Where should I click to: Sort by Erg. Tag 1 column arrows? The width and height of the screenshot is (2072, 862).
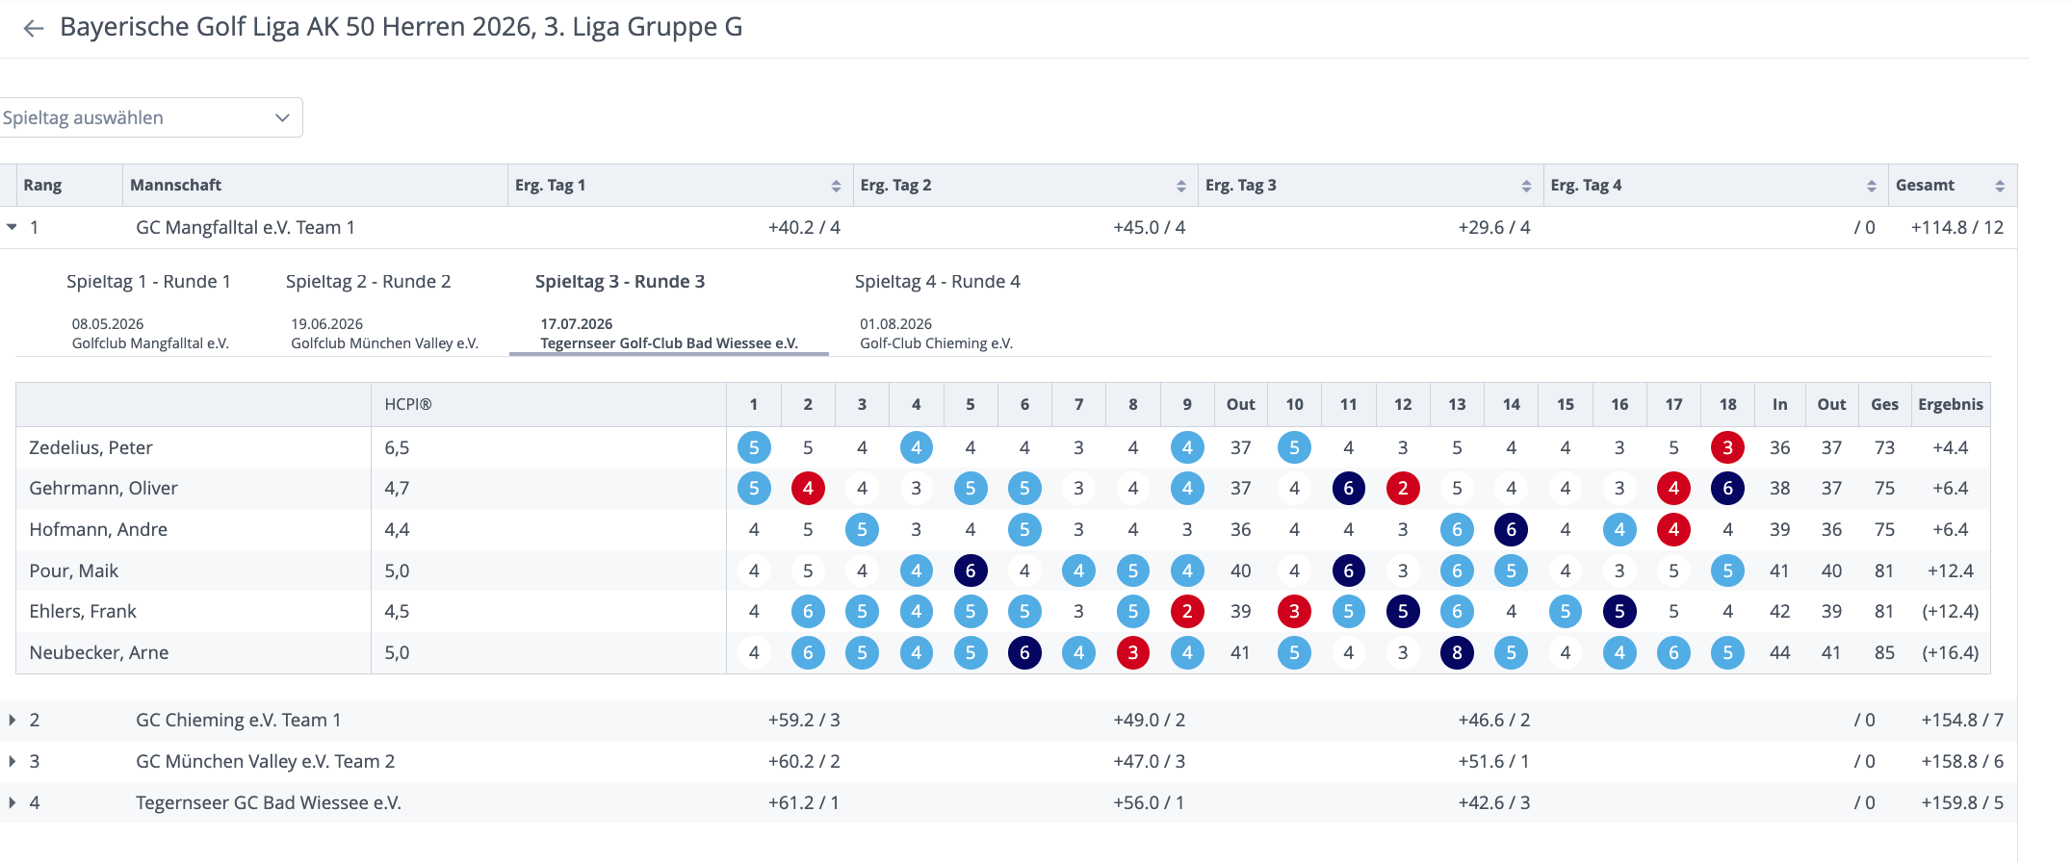(x=836, y=186)
